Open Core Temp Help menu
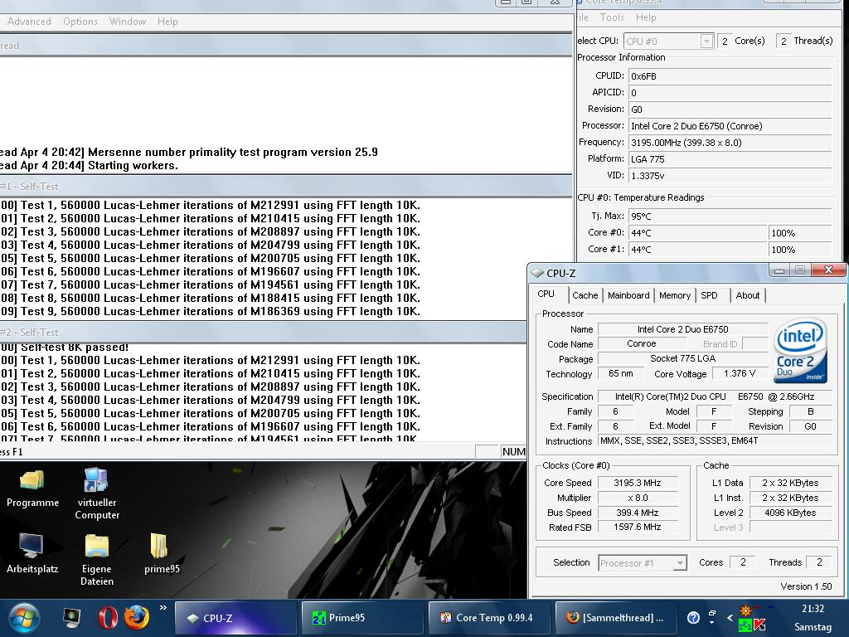Viewport: 849px width, 637px height. [646, 17]
